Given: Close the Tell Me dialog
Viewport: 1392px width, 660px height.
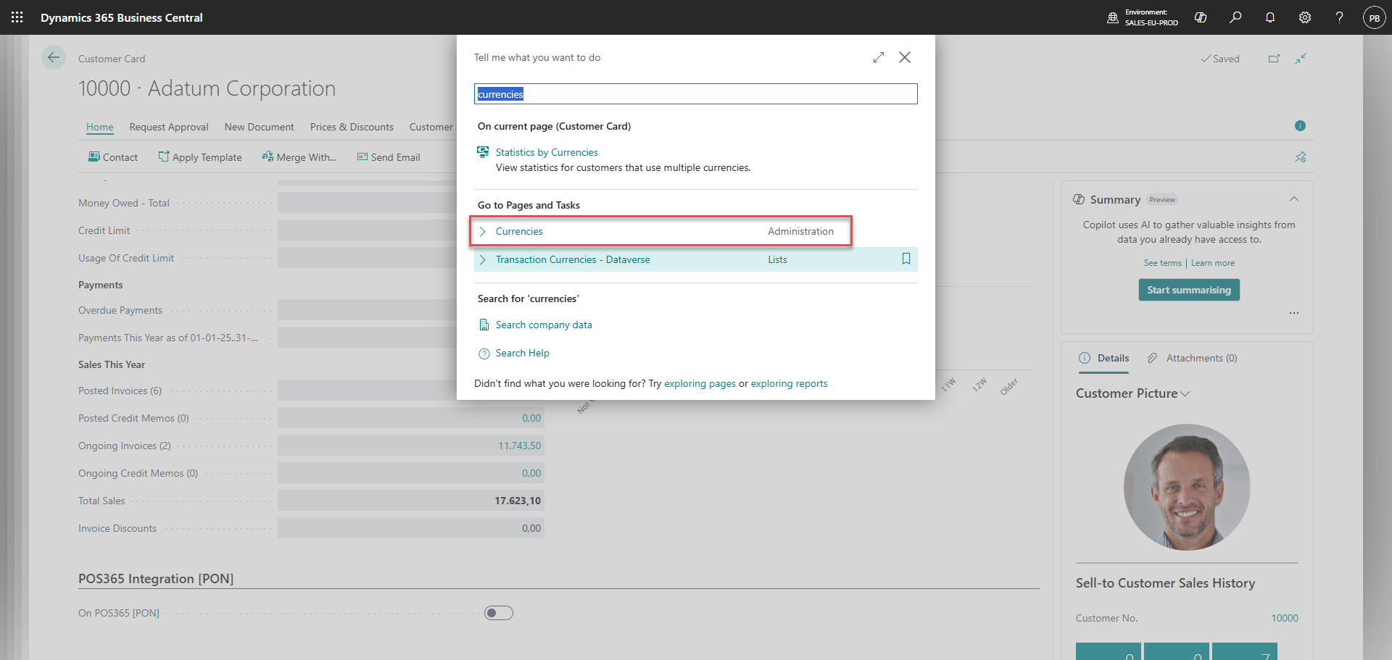Looking at the screenshot, I should (x=905, y=57).
